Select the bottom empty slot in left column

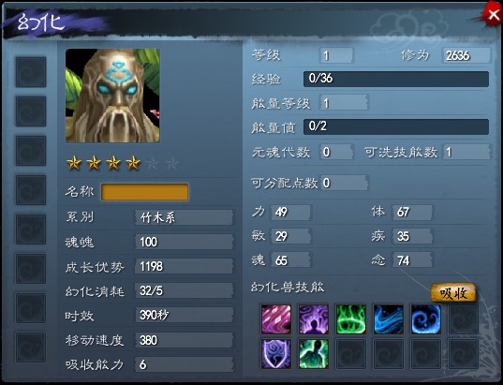31,348
